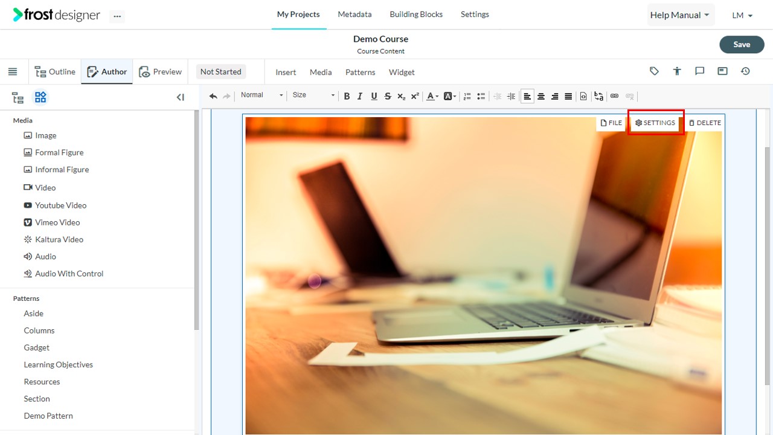Open the LM user menu

click(x=742, y=15)
